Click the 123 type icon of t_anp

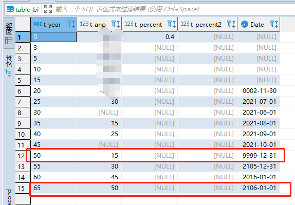[x=84, y=24]
